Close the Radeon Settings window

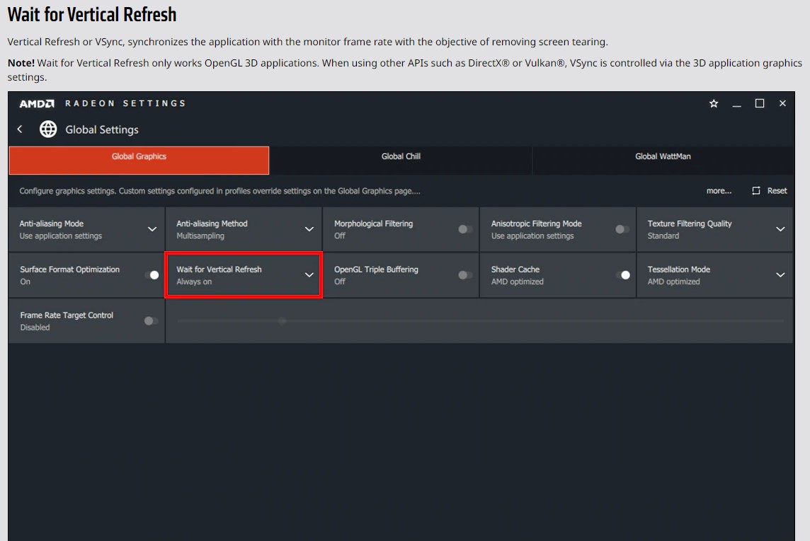coord(782,104)
